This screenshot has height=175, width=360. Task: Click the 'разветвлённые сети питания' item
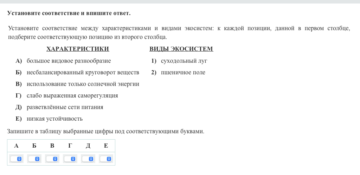65,107
